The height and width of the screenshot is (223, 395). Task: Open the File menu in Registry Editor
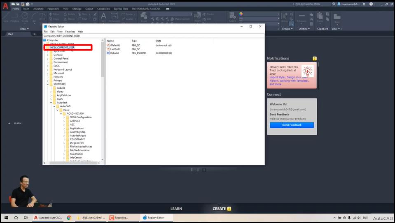46,32
